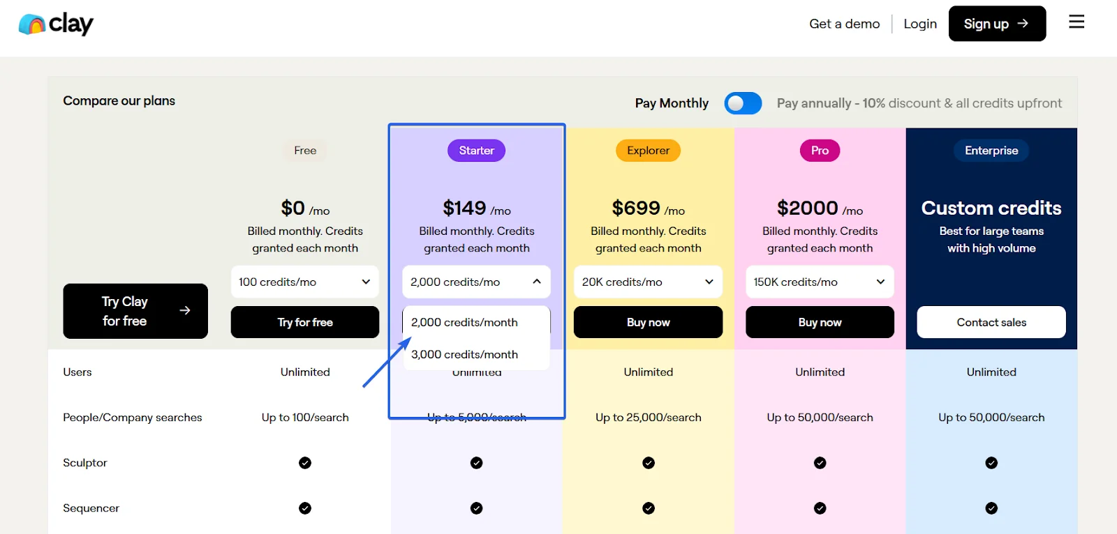
Task: Open the 20K credits/mo dropdown
Action: pos(648,282)
